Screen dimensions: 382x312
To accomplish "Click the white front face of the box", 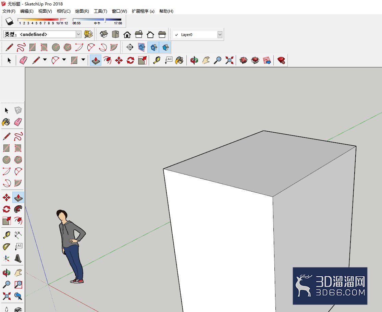I will click(x=224, y=244).
